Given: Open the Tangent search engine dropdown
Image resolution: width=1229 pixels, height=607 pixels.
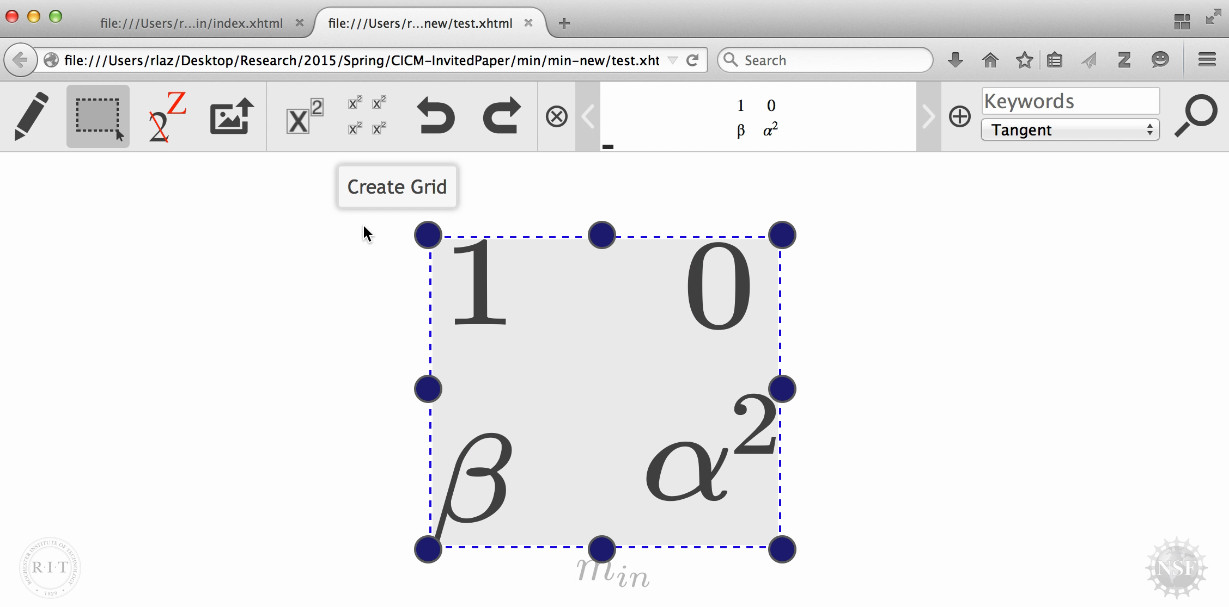Looking at the screenshot, I should (1070, 130).
